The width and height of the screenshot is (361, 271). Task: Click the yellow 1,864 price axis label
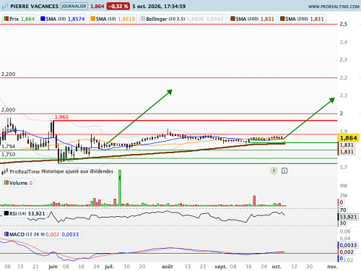pyautogui.click(x=349, y=138)
